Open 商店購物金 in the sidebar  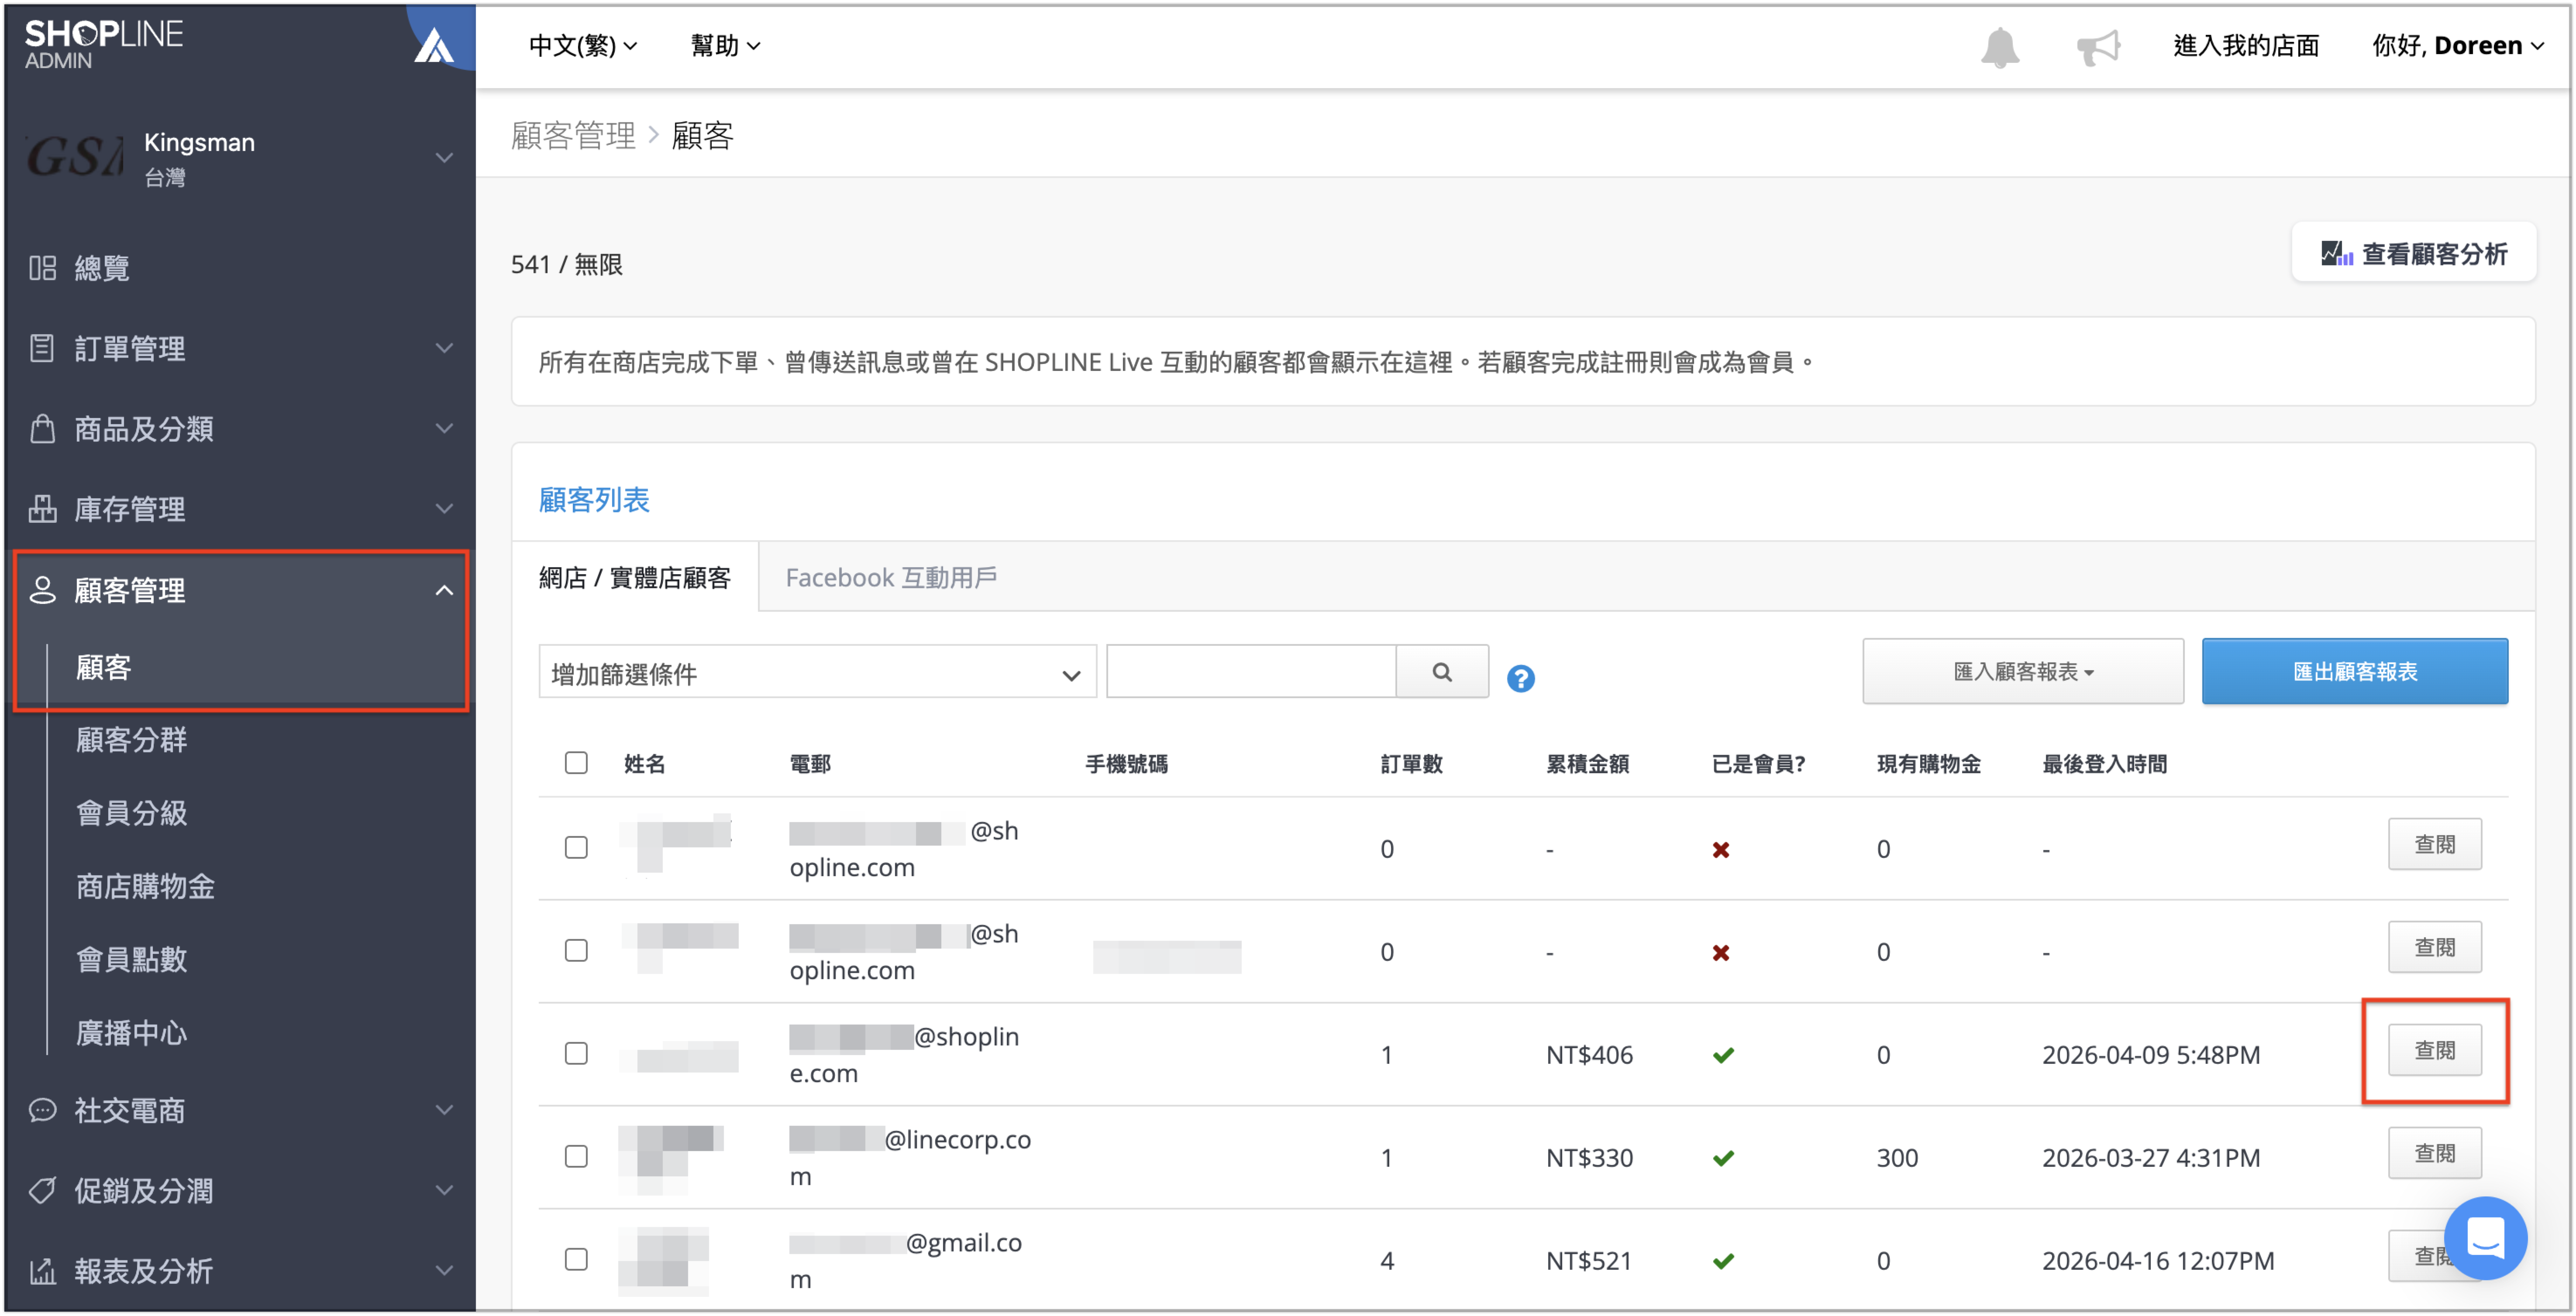(x=146, y=886)
